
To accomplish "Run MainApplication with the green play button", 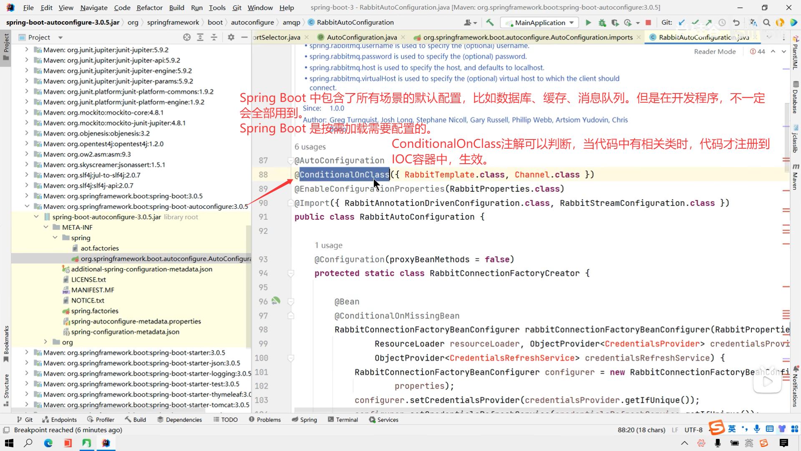I will [588, 23].
